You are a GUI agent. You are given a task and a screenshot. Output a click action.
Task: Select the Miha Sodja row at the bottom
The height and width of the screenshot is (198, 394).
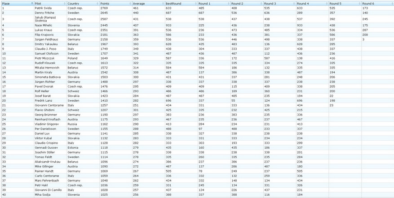43,194
